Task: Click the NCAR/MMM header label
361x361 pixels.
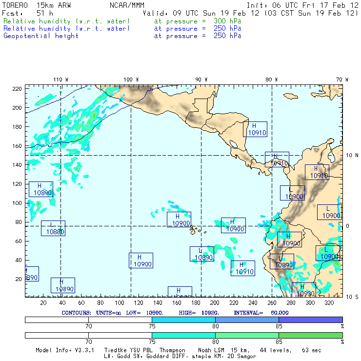Action: click(x=127, y=5)
